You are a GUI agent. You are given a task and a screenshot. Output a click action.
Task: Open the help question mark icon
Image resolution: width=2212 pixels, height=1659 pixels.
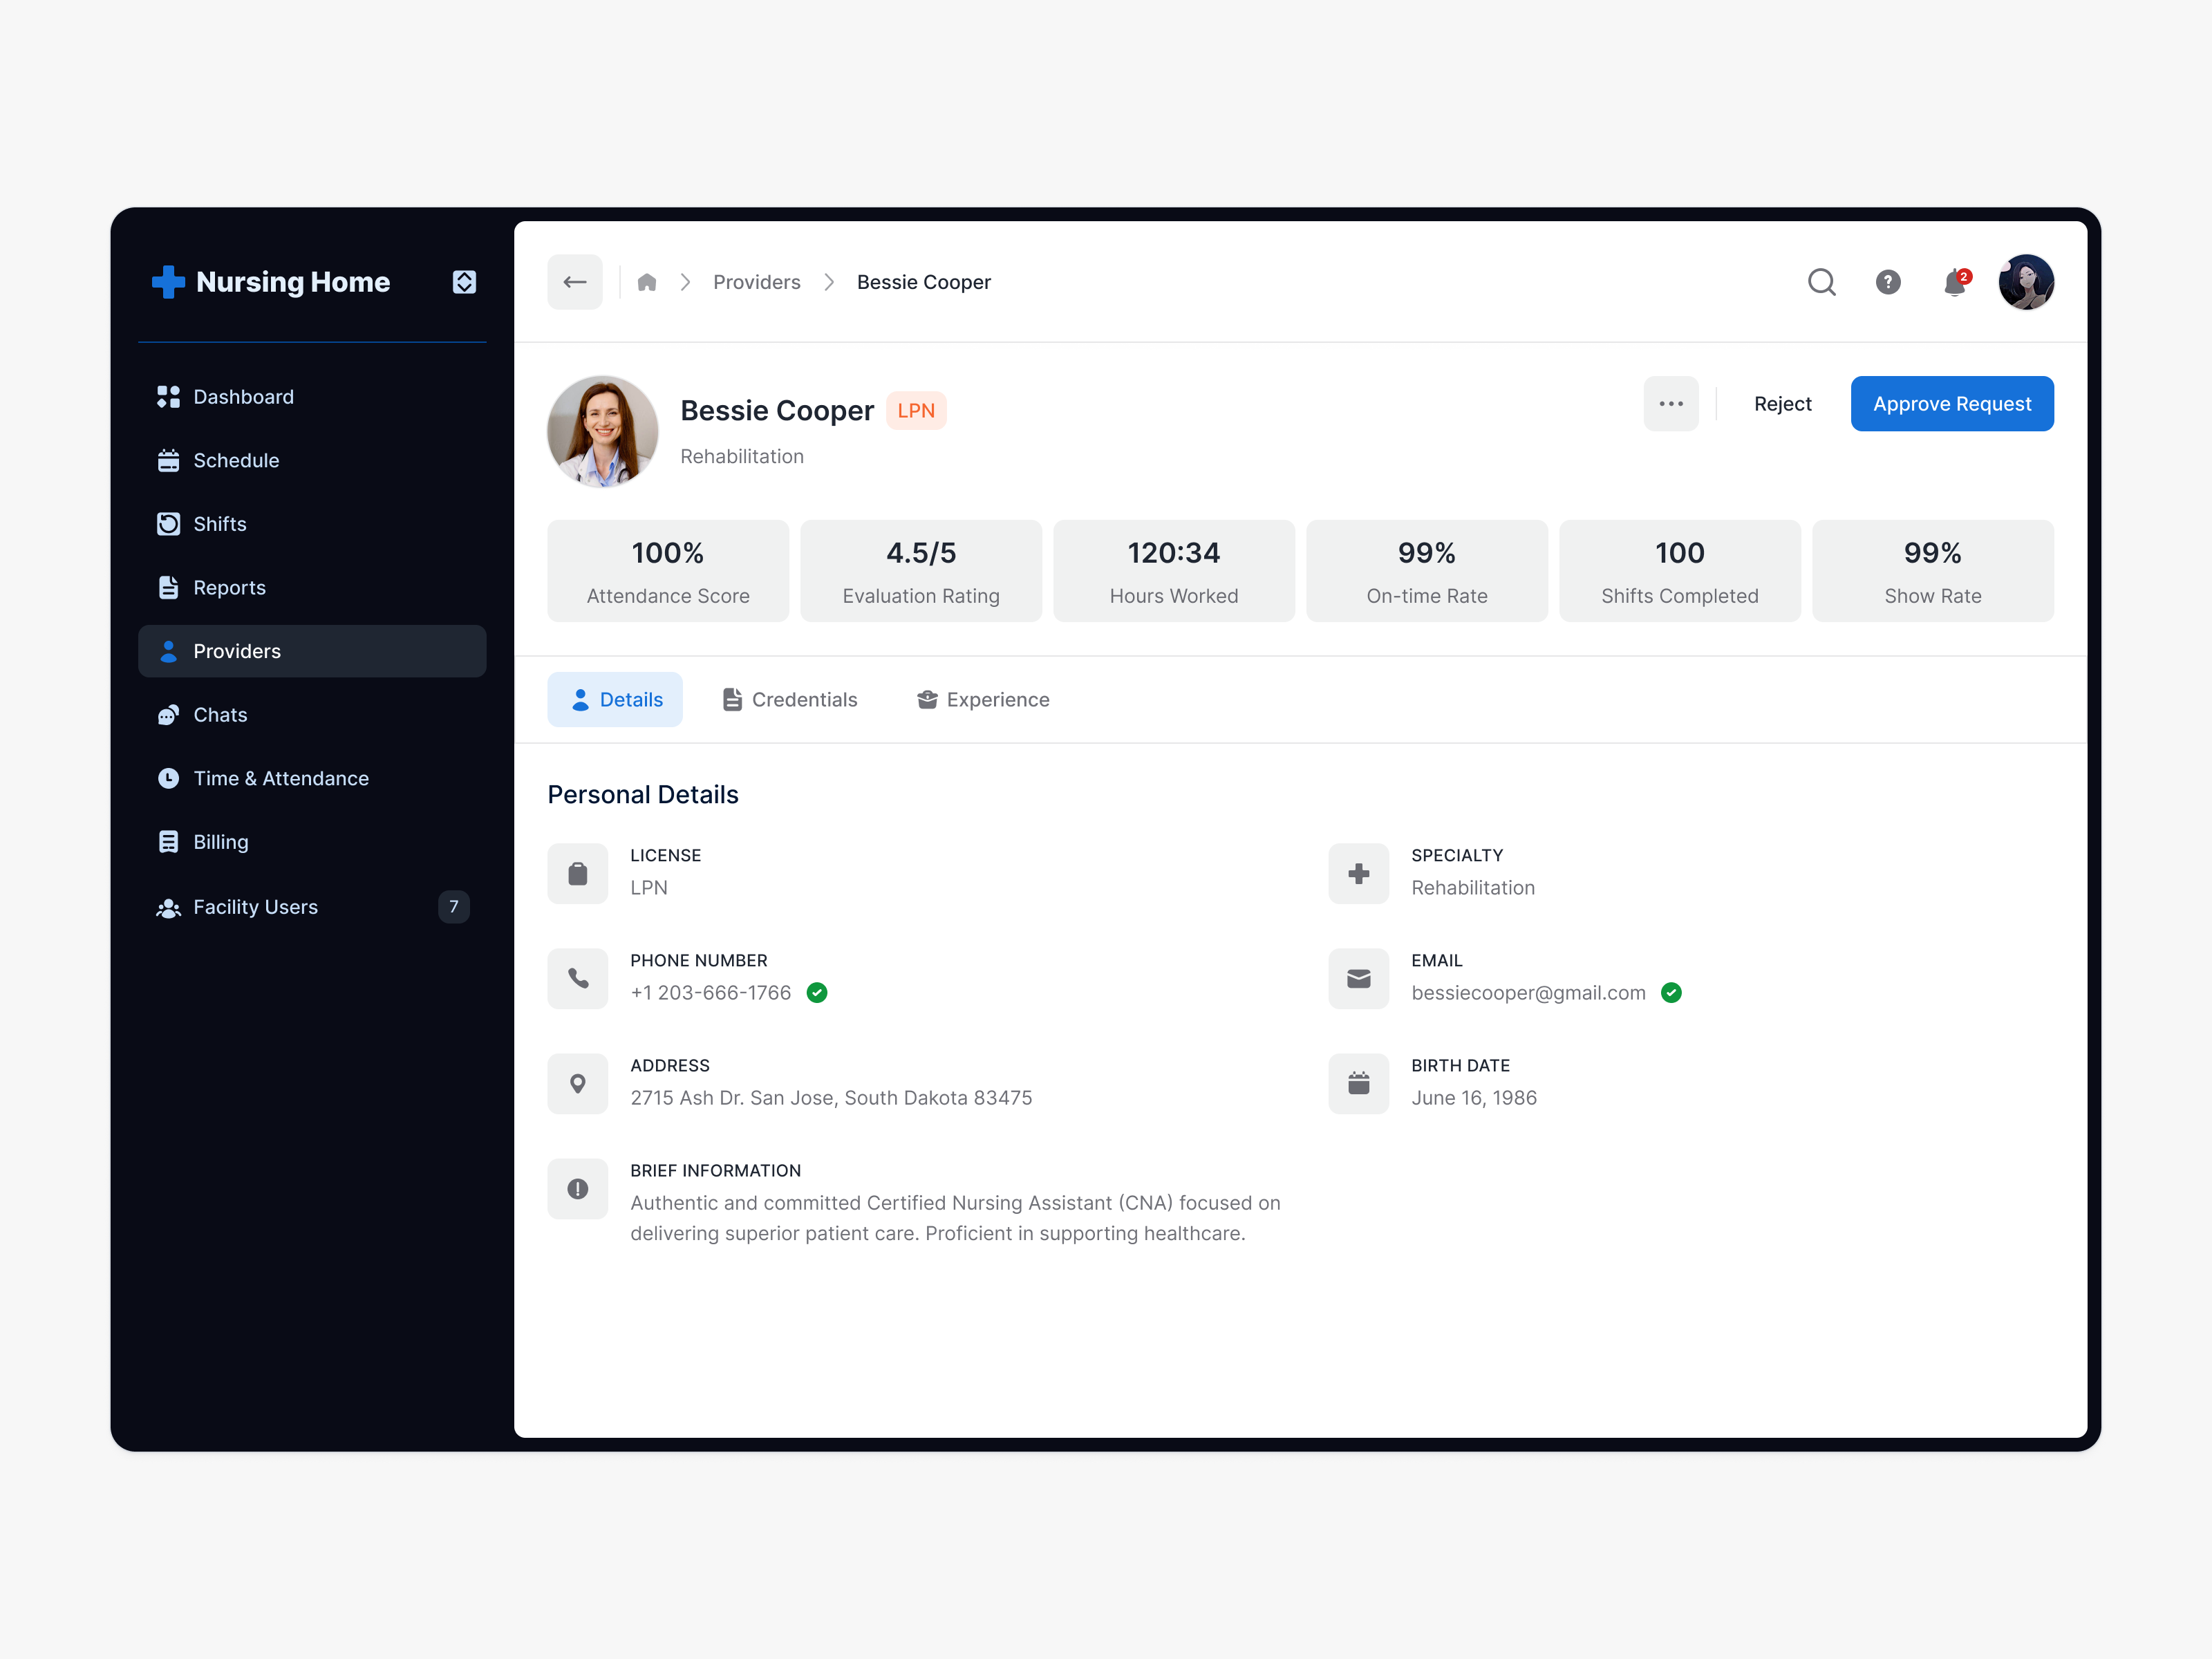1887,282
